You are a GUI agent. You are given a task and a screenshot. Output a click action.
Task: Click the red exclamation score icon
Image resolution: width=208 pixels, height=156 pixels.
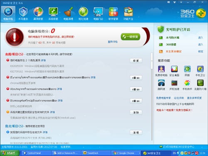click(x=15, y=37)
